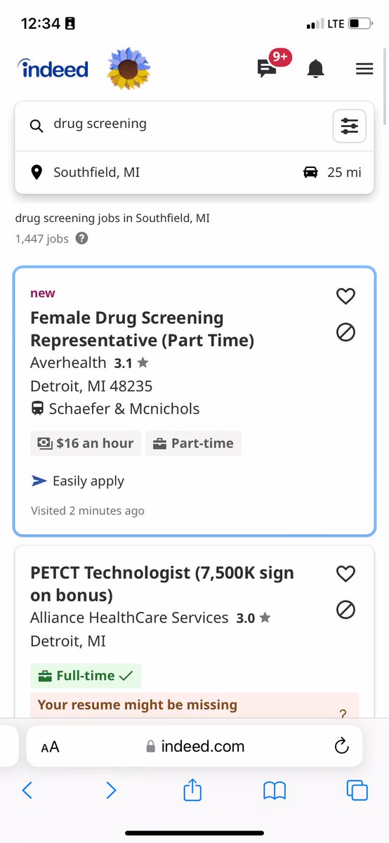The image size is (389, 843).
Task: Open PETCT Technologist job title
Action: (162, 584)
